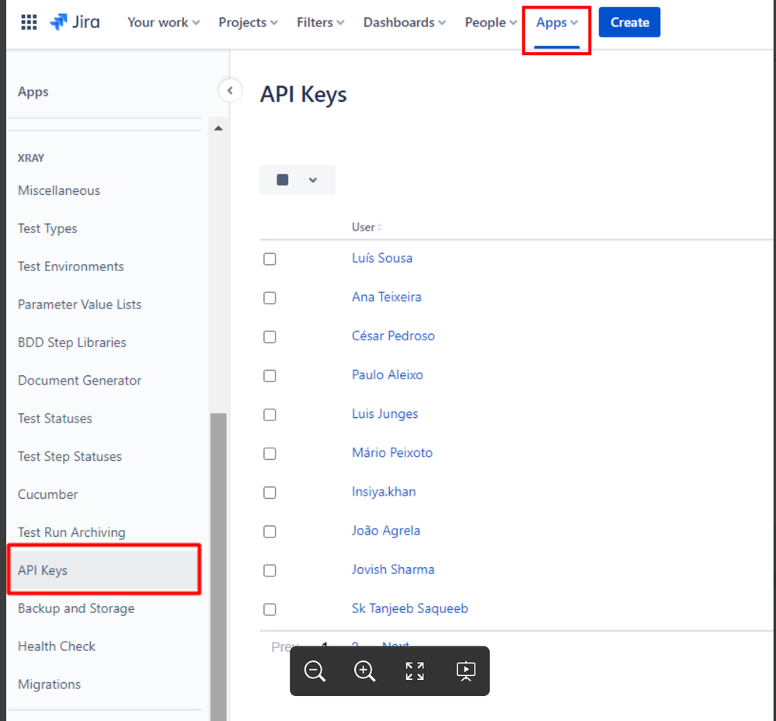Click the fullscreen expand icon
Screen dimensions: 776x721
pos(415,671)
